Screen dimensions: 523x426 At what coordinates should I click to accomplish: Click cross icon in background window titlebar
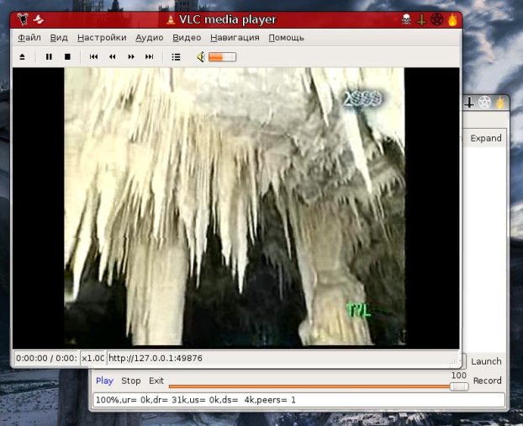pyautogui.click(x=469, y=103)
